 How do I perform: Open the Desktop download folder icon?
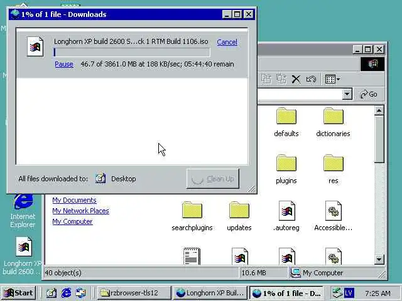point(100,178)
